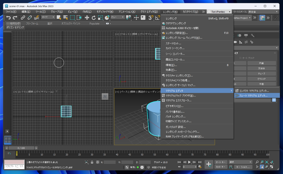This screenshot has width=283, height=174.
Task: Toggle the selection lock icon
Action: pos(92,162)
